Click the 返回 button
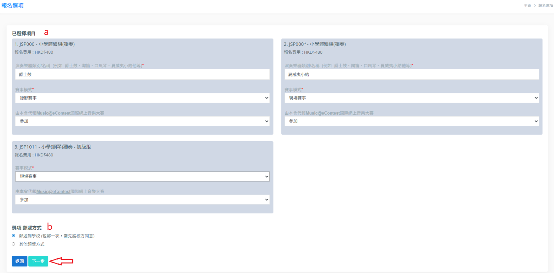 19,261
